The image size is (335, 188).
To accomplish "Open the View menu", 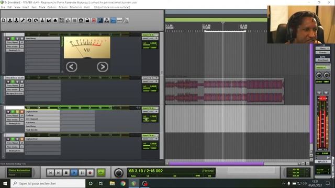I will coord(17,7).
